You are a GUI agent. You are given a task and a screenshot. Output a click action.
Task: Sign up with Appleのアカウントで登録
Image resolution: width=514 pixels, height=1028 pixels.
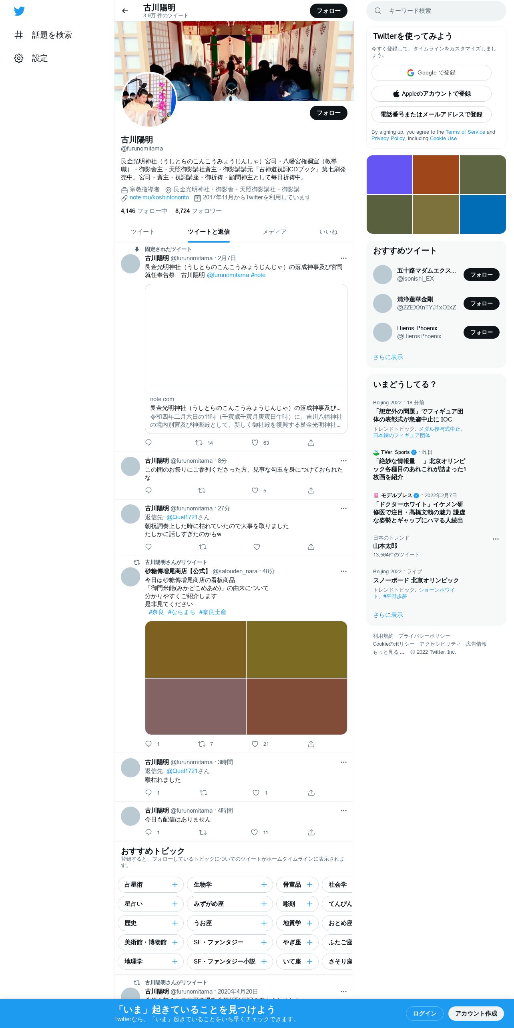432,94
